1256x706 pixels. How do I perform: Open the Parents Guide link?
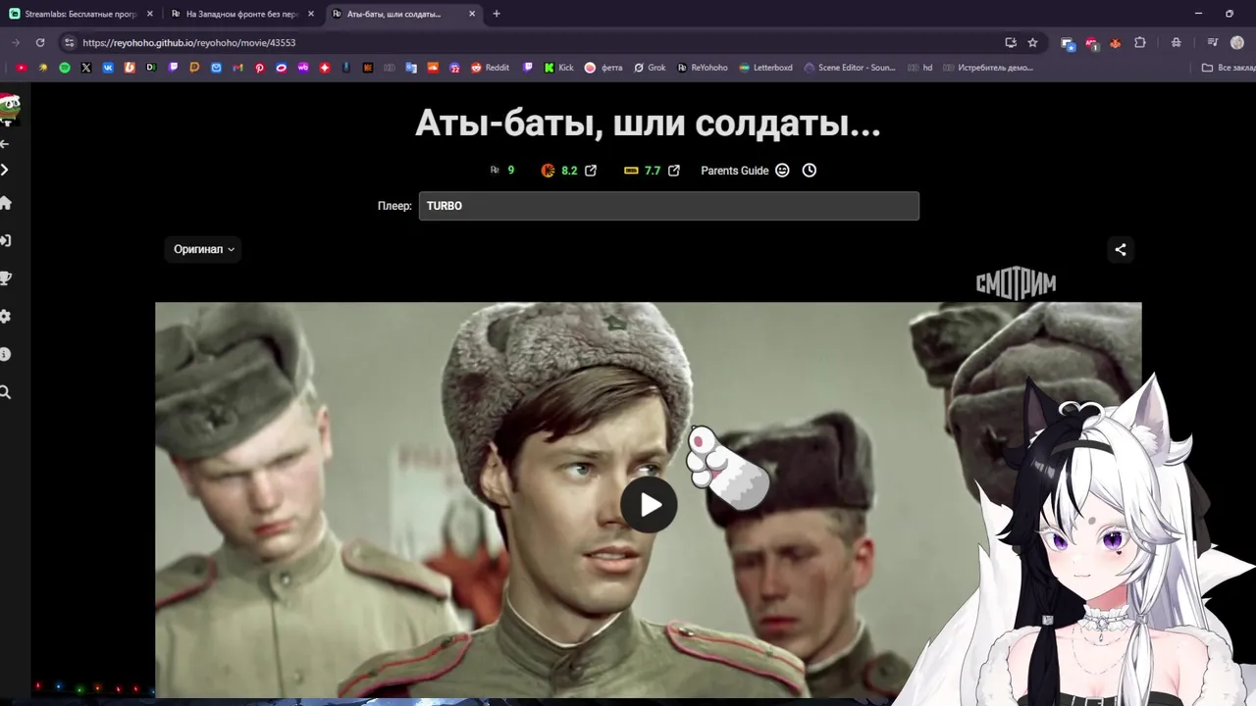(x=734, y=171)
